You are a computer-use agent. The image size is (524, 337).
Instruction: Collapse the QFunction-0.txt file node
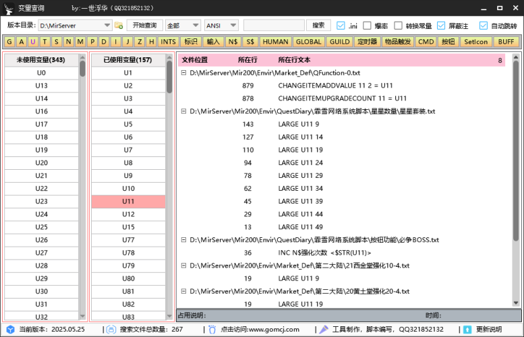coord(184,73)
